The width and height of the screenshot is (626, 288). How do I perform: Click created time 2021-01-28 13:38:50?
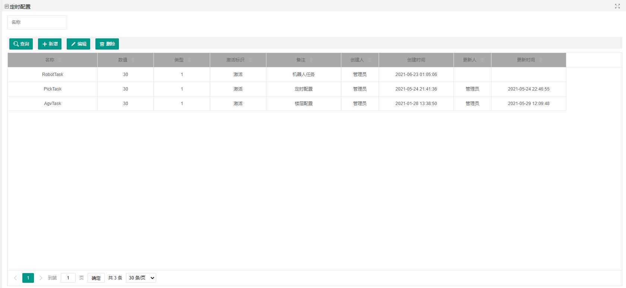(416, 104)
